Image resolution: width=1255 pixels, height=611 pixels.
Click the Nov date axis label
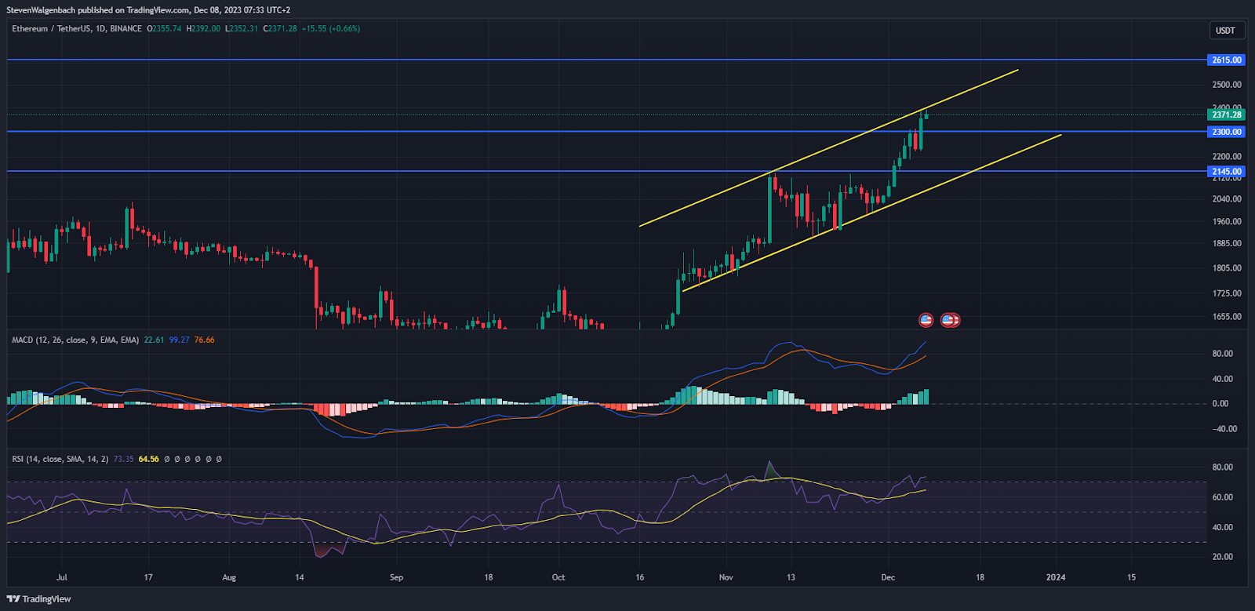pyautogui.click(x=726, y=577)
